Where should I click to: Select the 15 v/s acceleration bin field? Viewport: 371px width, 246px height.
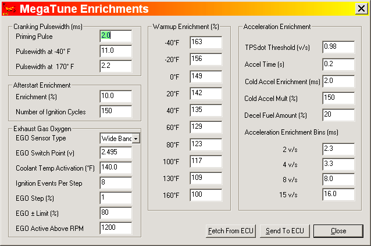[x=338, y=194]
